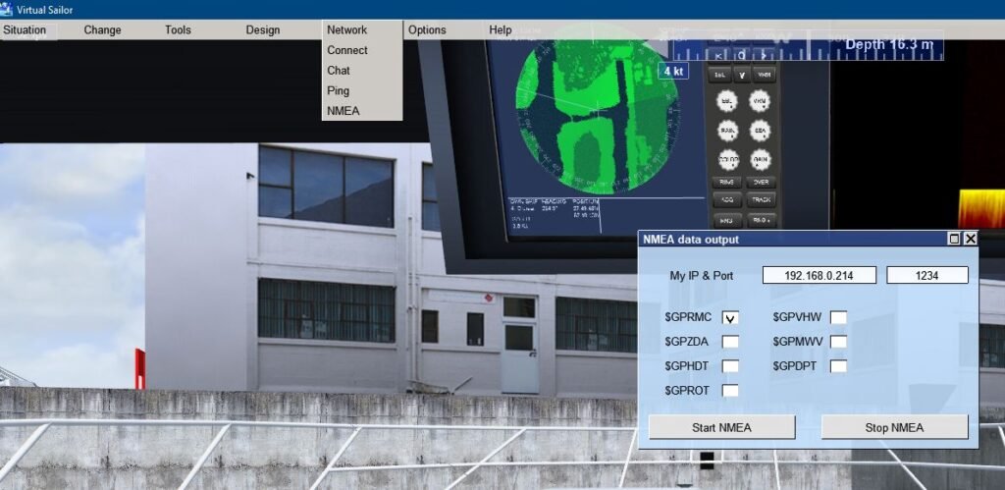Enable the $GPZDA sentence checkbox

pyautogui.click(x=730, y=342)
